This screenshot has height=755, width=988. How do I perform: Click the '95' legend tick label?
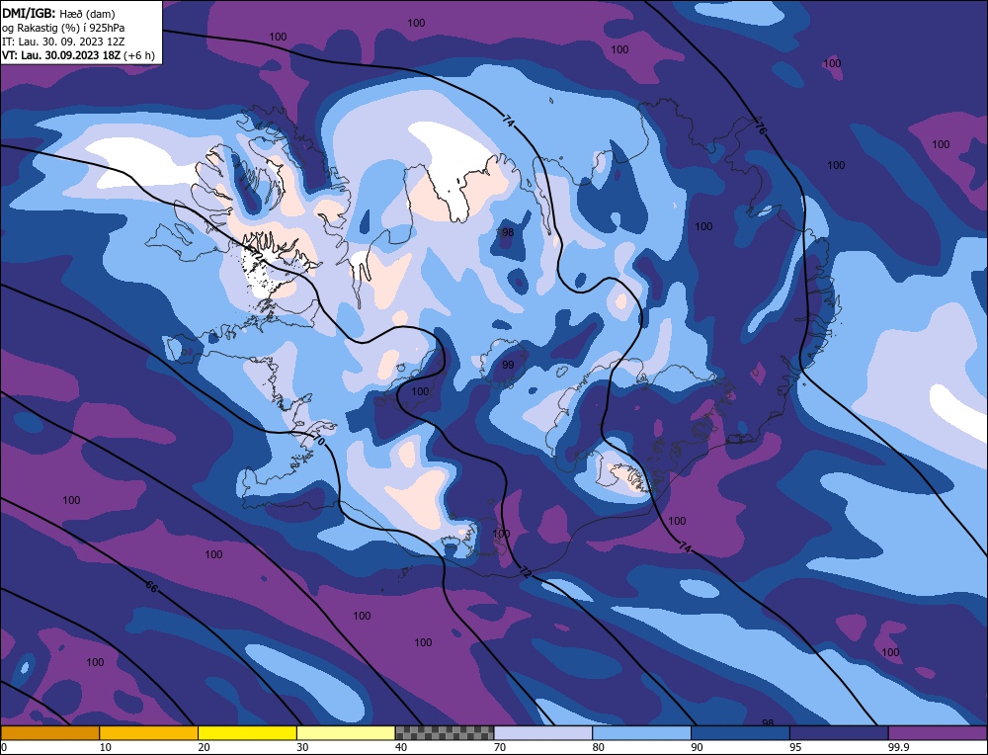click(x=795, y=747)
